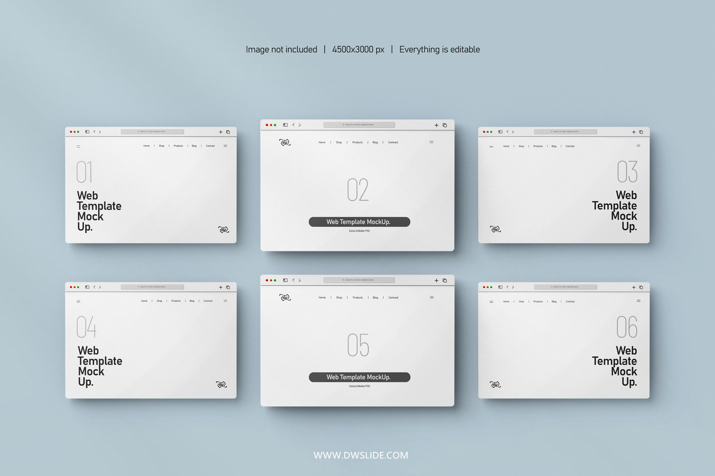The width and height of the screenshot is (715, 476).
Task: Click Web Template MockUp button in window 02
Action: coord(359,222)
